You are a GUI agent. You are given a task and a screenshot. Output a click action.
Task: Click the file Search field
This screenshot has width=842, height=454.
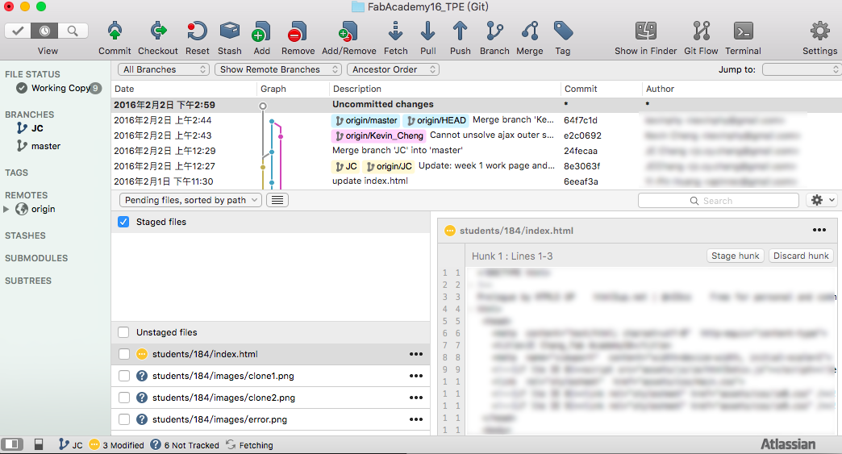[718, 201]
